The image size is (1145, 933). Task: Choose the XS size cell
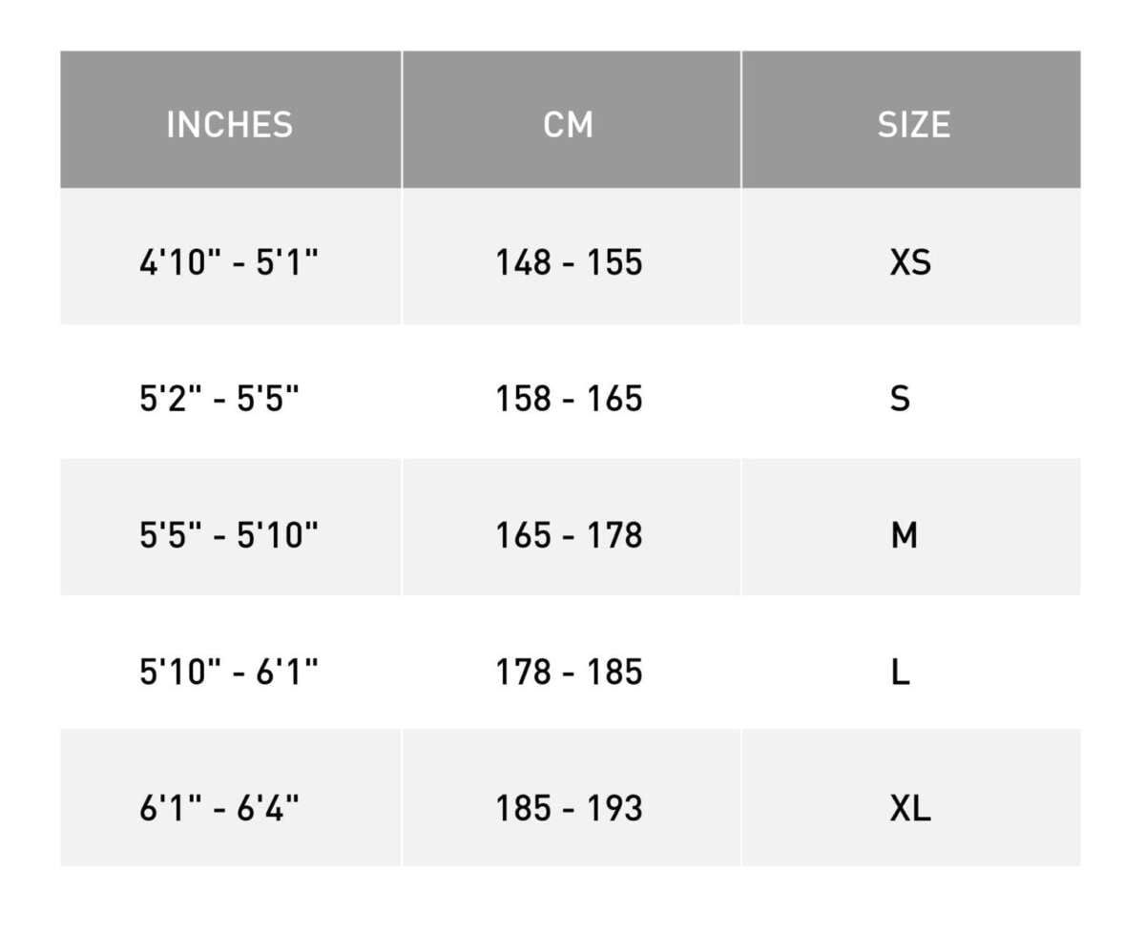pyautogui.click(x=910, y=261)
